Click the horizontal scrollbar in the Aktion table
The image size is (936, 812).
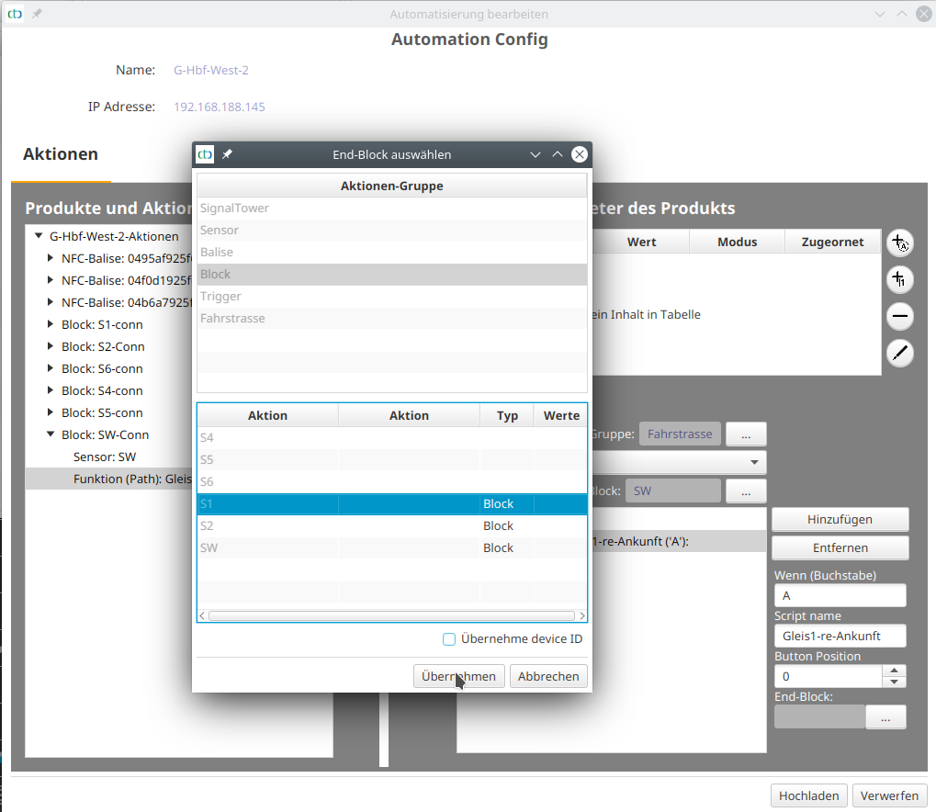(x=391, y=616)
